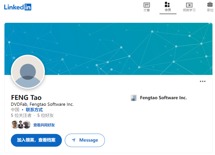Click the third mutual friend avatar
Viewport: 215px width, 155px height.
pos(27,125)
